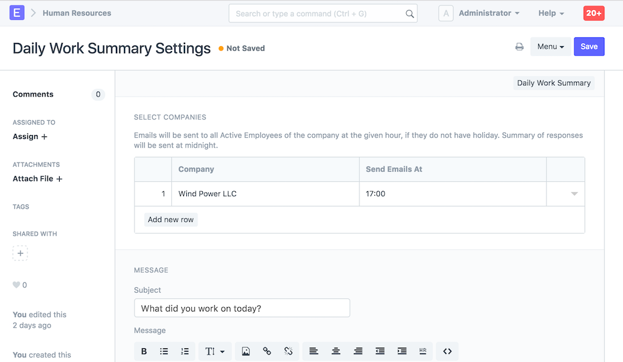Insert a bulleted list
Image resolution: width=623 pixels, height=362 pixels.
pyautogui.click(x=164, y=351)
